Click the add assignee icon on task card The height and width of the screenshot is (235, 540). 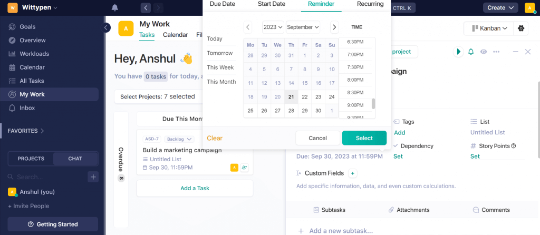click(245, 168)
